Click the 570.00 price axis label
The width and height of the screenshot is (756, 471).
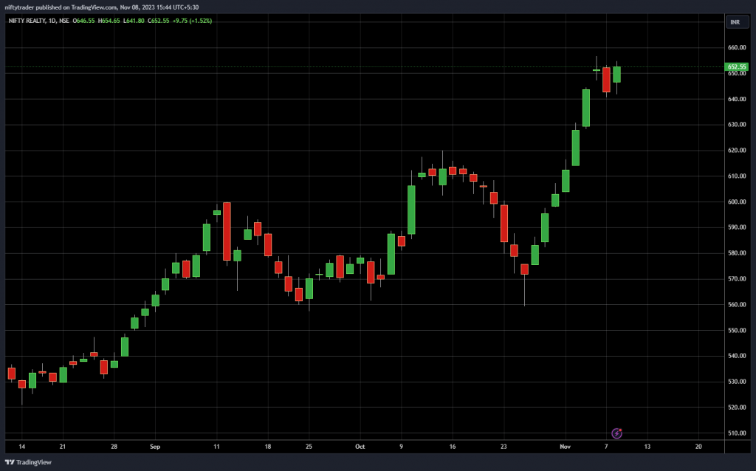[737, 278]
